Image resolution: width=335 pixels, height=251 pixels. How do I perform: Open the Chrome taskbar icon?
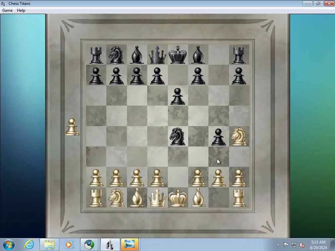click(89, 244)
